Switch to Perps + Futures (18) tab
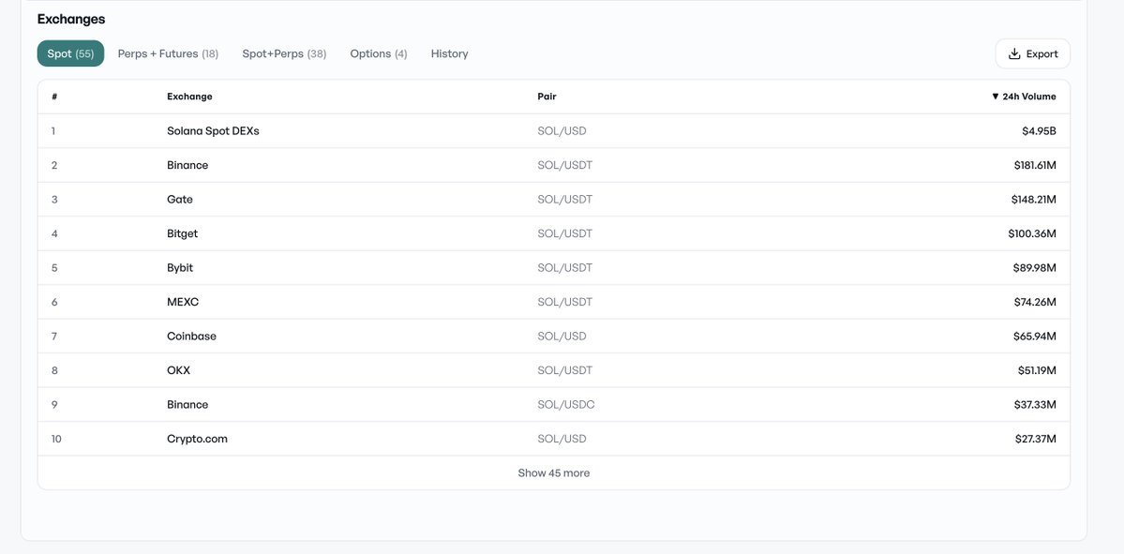 [168, 53]
